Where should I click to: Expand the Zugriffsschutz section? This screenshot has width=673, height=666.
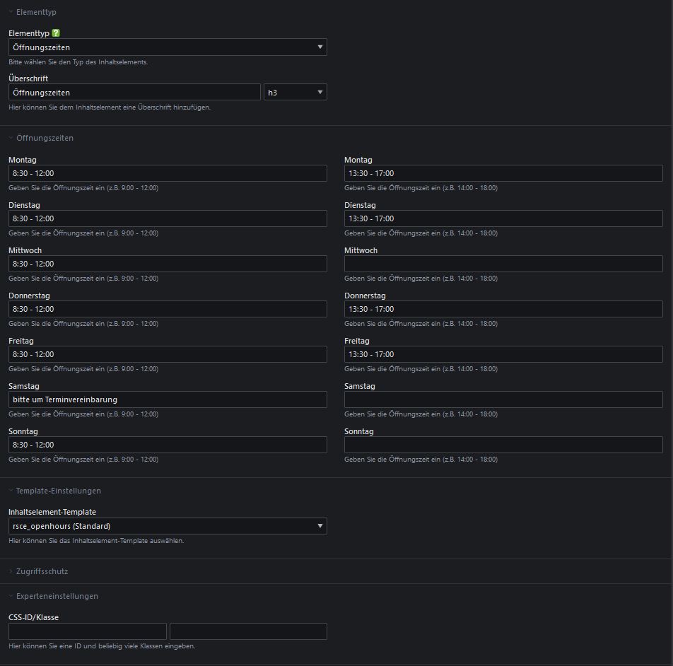pyautogui.click(x=42, y=571)
